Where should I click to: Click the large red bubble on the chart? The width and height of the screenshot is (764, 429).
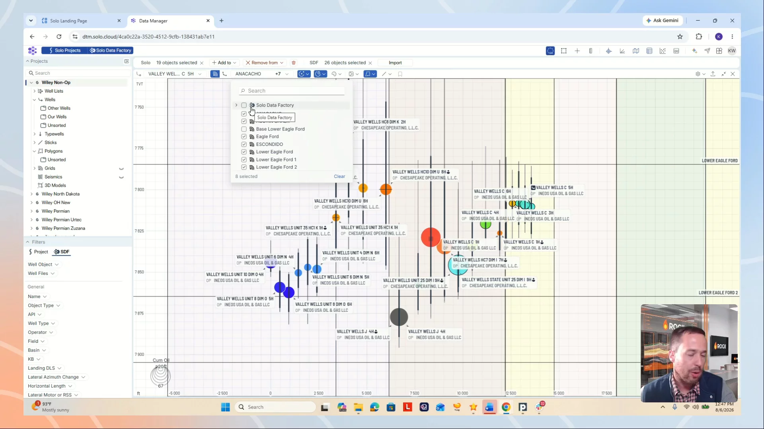(431, 237)
